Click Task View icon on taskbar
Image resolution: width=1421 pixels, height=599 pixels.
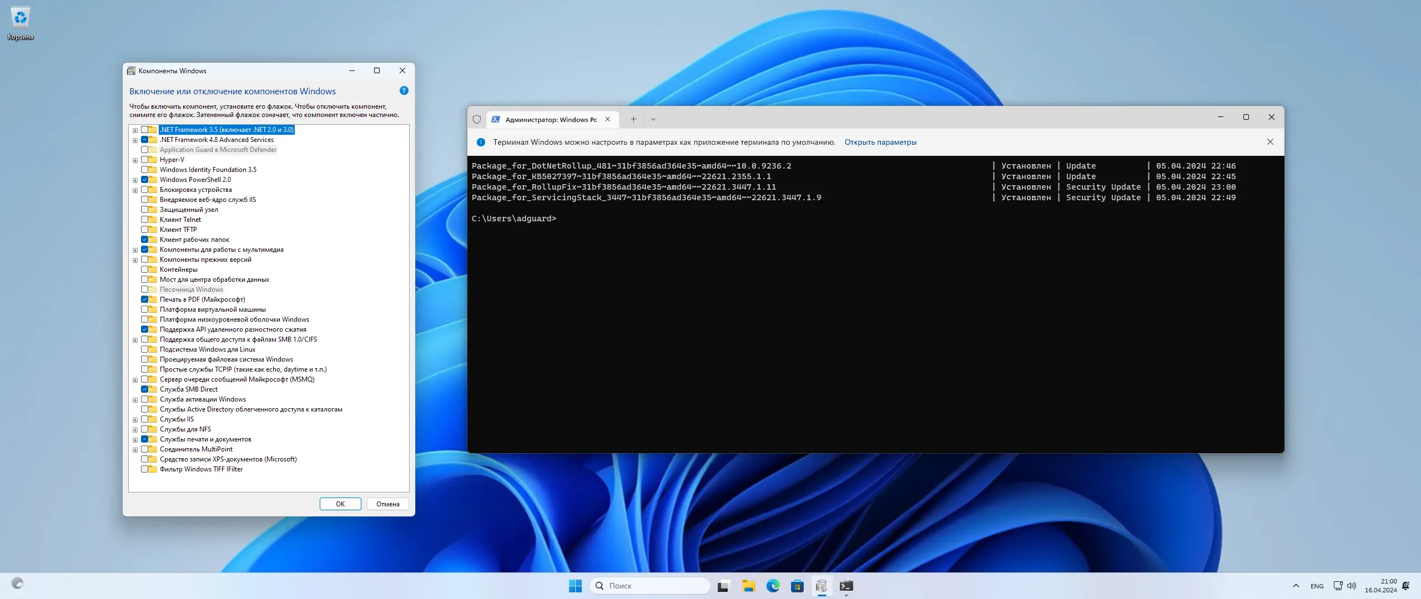click(723, 586)
